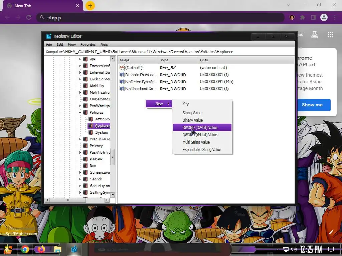Click the Privacy key folder icon
Screen dimensions: 342x256
pyautogui.click(x=86, y=146)
